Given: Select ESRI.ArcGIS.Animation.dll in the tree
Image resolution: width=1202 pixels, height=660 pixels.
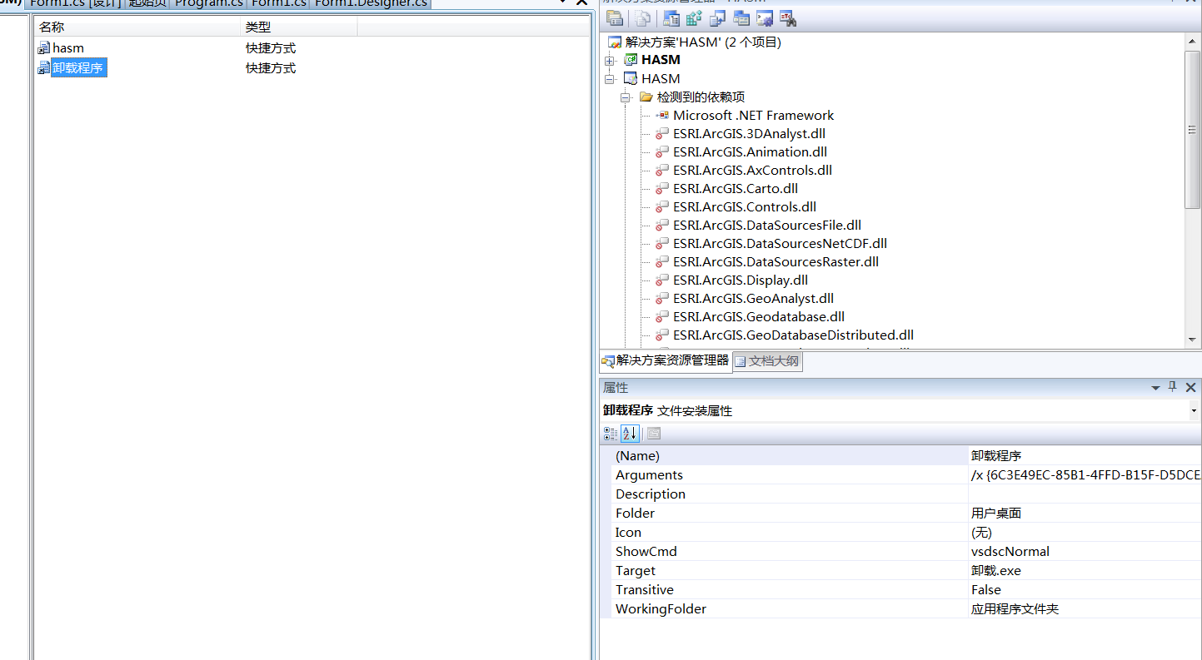Looking at the screenshot, I should [x=750, y=152].
